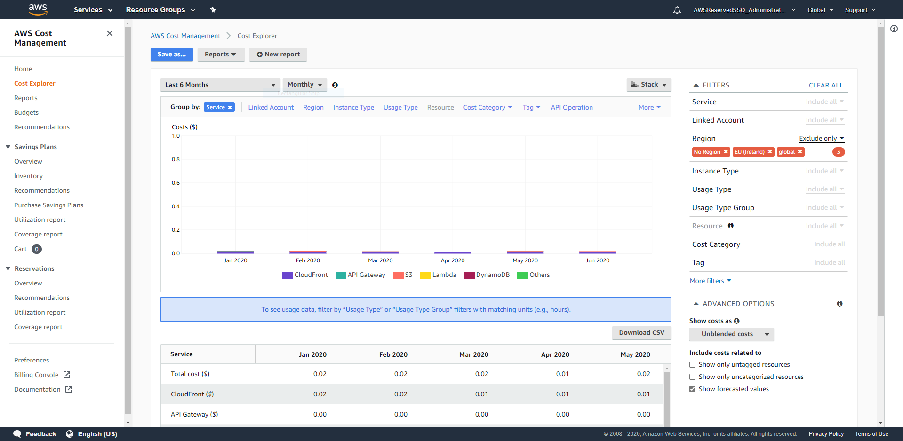
Task: Open the info panel icon at top right
Action: pyautogui.click(x=894, y=29)
